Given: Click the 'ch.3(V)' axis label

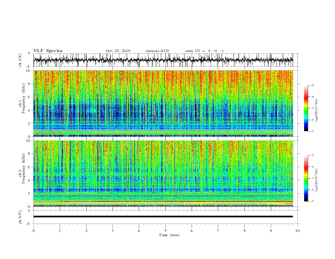Looking at the screenshot, I should pyautogui.click(x=20, y=217).
